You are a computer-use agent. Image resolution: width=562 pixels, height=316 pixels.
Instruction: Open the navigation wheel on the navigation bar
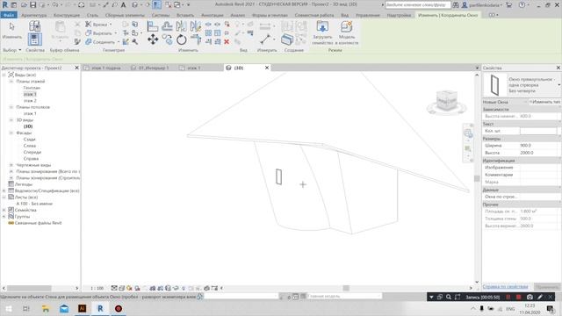pyautogui.click(x=468, y=133)
